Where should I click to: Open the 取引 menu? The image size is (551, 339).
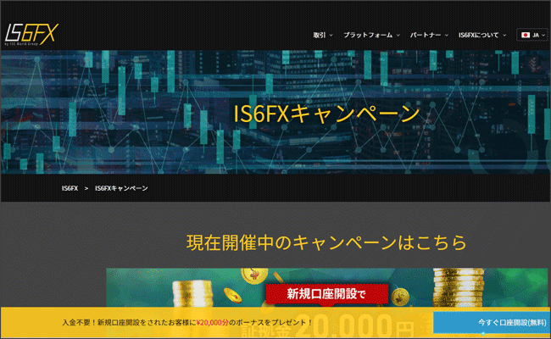pos(323,35)
